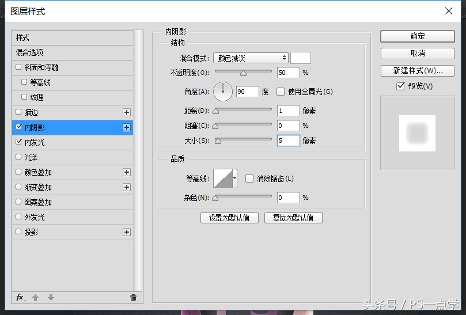This screenshot has width=466, height=315.
Task: Select the 投影 effect row
Action: pyautogui.click(x=73, y=232)
